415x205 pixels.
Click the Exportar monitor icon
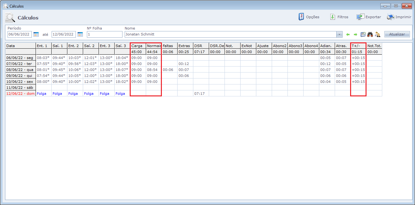point(360,17)
